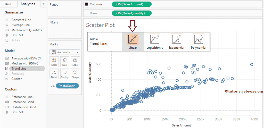Click the Label marks card
The width and height of the screenshot is (264, 128).
[x=75, y=62]
